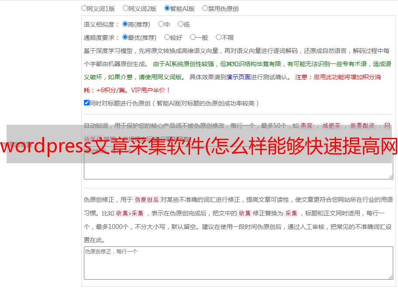The height and width of the screenshot is (288, 398).
Task: Set 语义相似度 to 低
Action: pos(180,24)
